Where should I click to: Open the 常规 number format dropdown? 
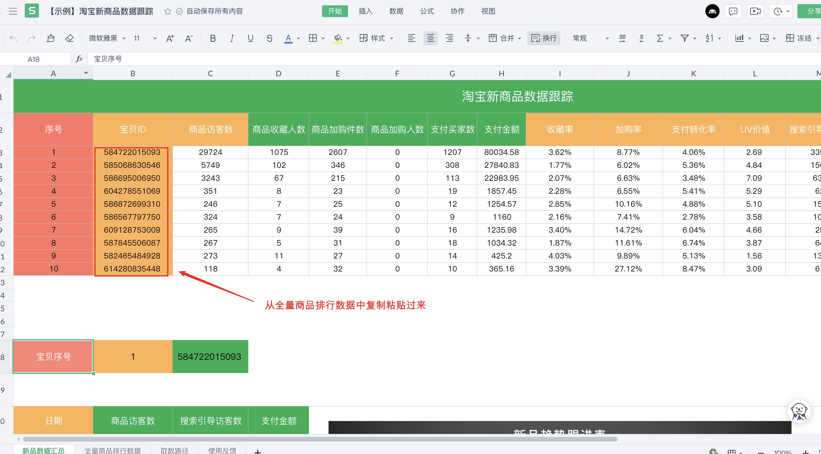(x=591, y=39)
